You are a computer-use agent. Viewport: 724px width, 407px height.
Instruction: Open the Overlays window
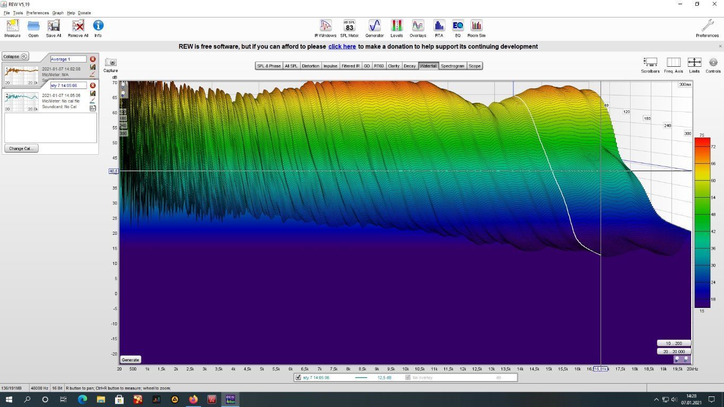[x=418, y=29]
